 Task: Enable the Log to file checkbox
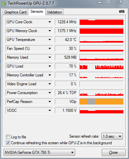(x=8, y=137)
